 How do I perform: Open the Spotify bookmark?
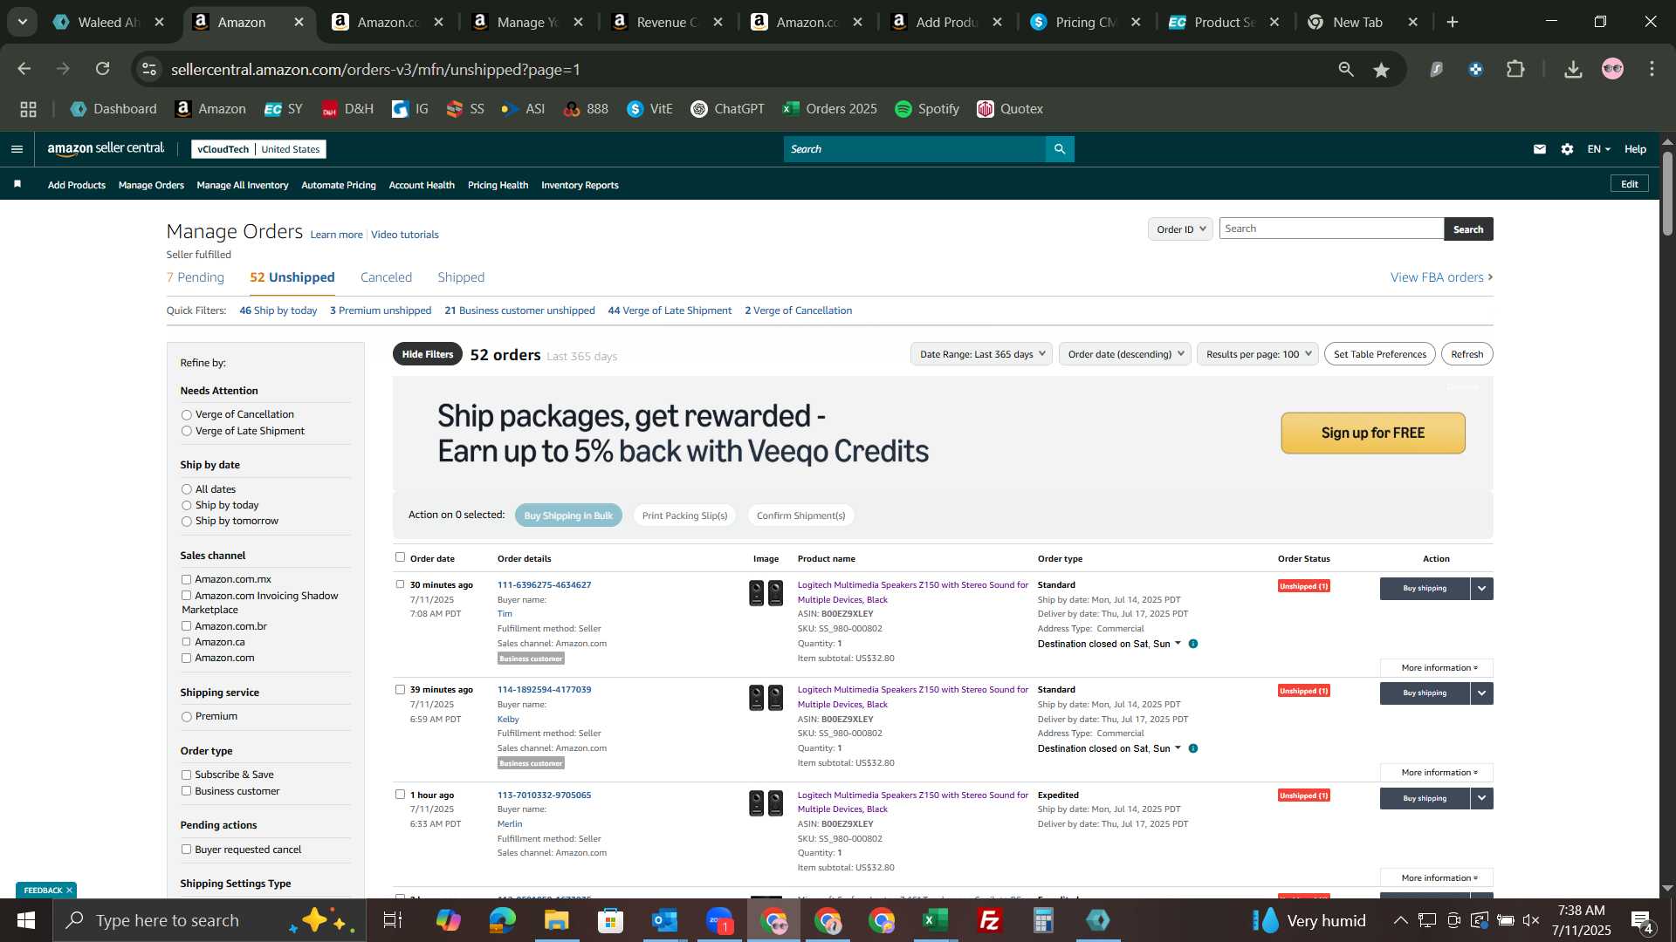[x=927, y=109]
